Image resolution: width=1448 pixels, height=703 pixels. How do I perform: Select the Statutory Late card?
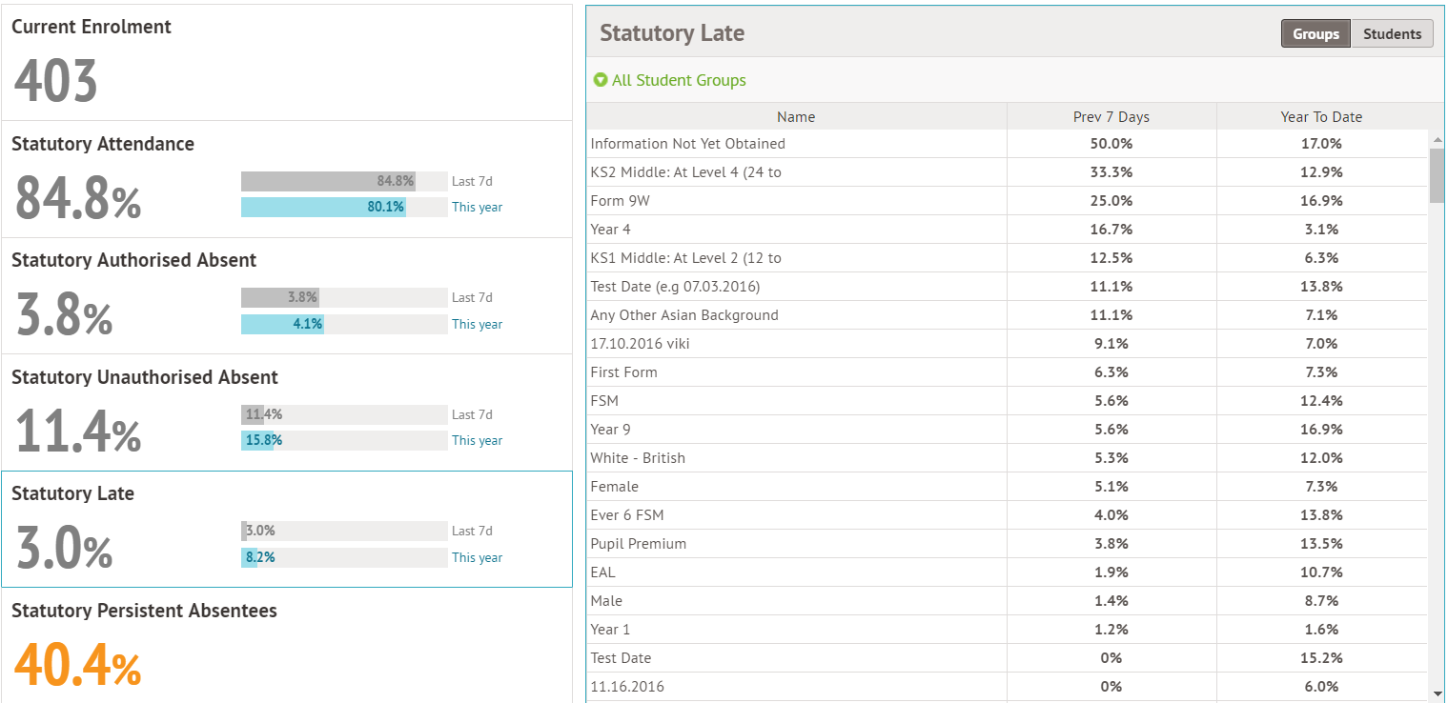pos(287,529)
